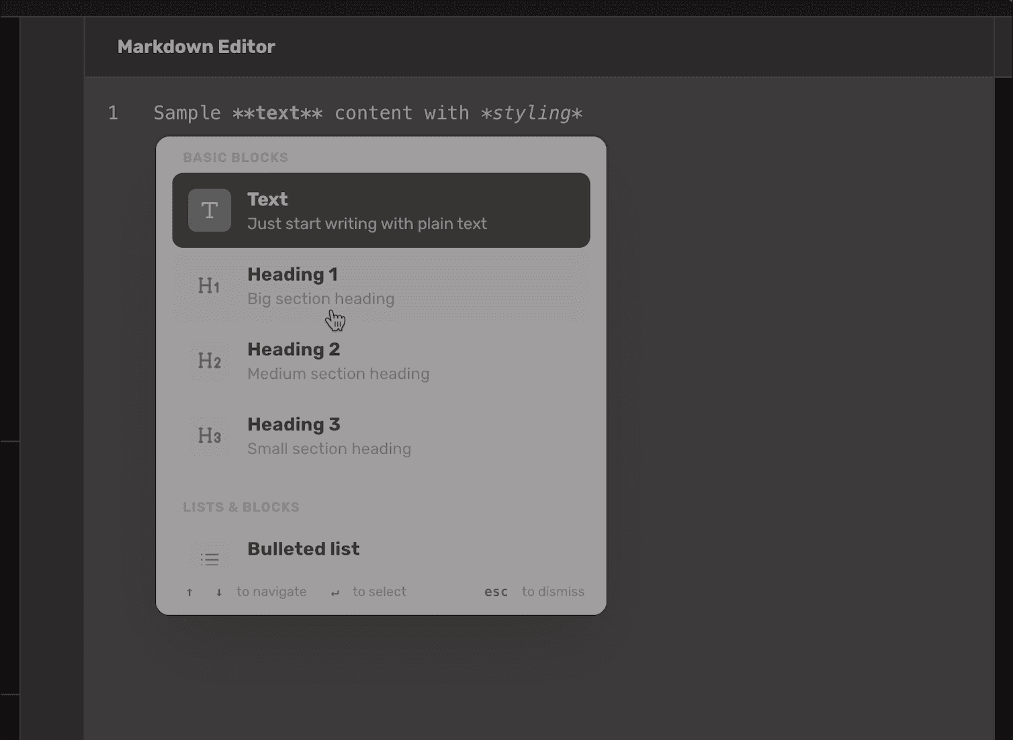Click the T icon for Text block
Viewport: 1013px width, 740px height.
[210, 210]
